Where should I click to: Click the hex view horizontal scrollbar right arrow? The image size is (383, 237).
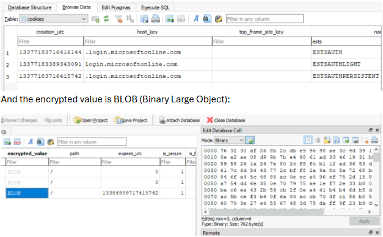[x=369, y=212]
